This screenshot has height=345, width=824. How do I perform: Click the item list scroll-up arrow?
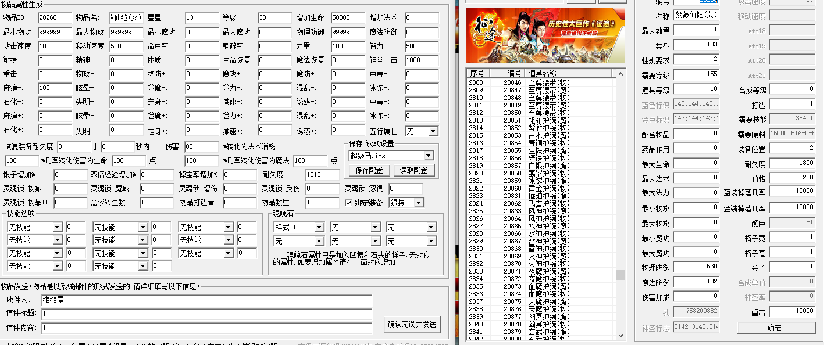point(621,74)
